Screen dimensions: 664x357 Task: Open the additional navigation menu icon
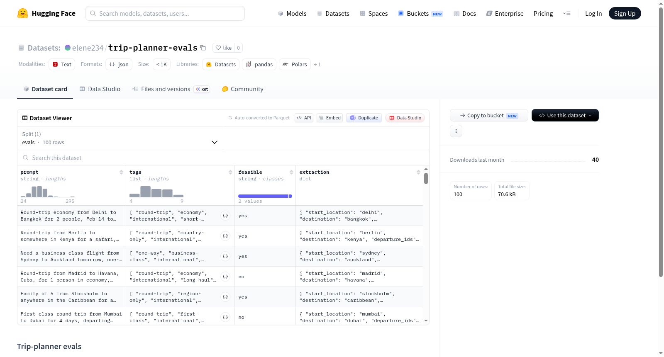coord(566,13)
